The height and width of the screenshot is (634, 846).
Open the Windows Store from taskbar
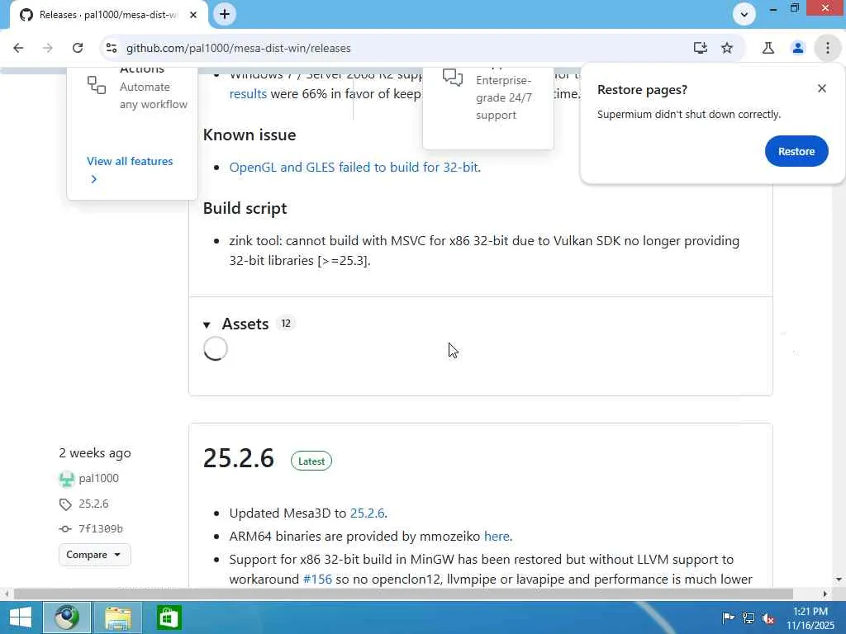(x=169, y=617)
